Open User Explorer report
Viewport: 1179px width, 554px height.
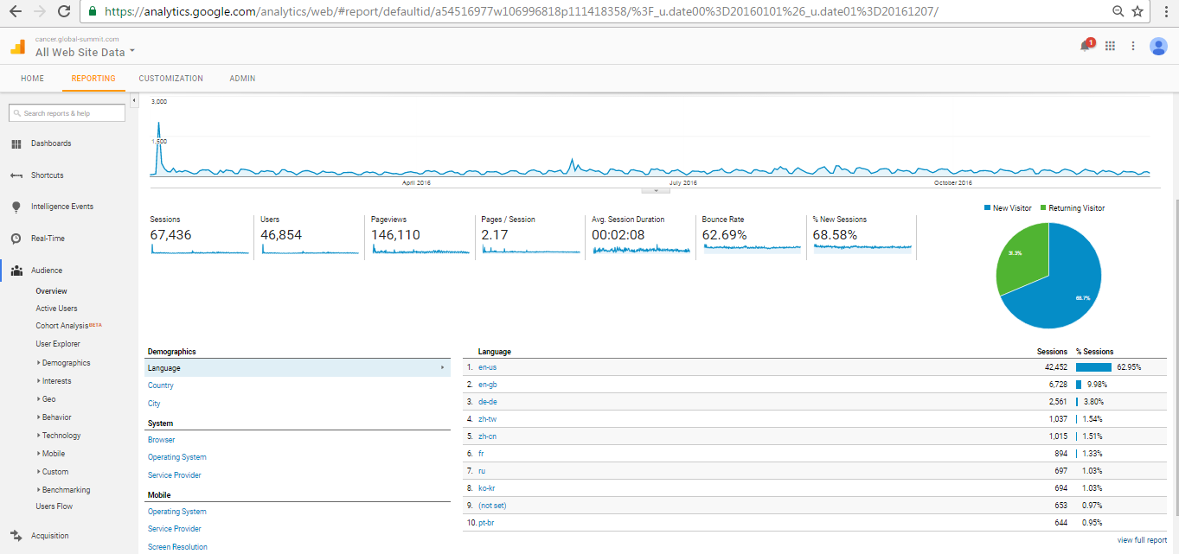[58, 344]
